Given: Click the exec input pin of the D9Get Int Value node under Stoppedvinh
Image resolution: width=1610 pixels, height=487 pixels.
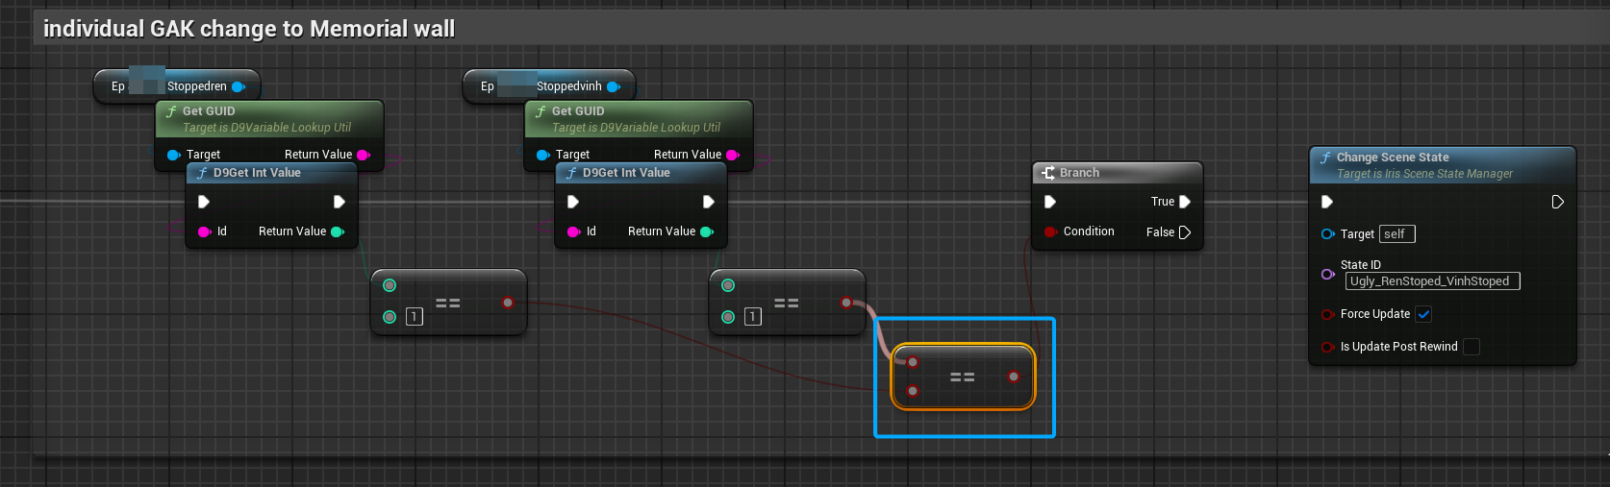Looking at the screenshot, I should [x=573, y=202].
